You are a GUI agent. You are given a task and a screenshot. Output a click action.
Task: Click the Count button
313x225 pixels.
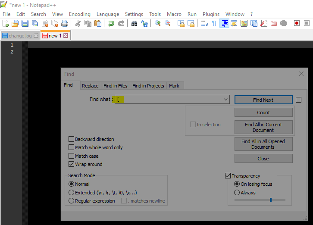tap(263, 112)
